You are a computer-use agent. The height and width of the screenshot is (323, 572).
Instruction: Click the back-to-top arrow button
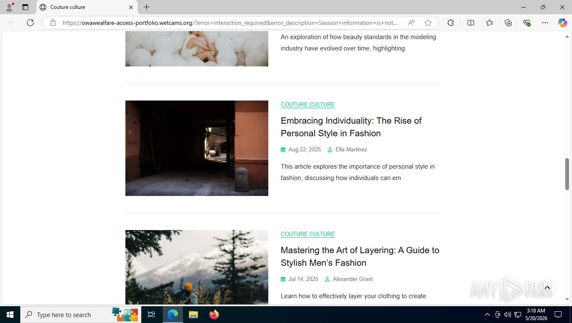click(547, 288)
